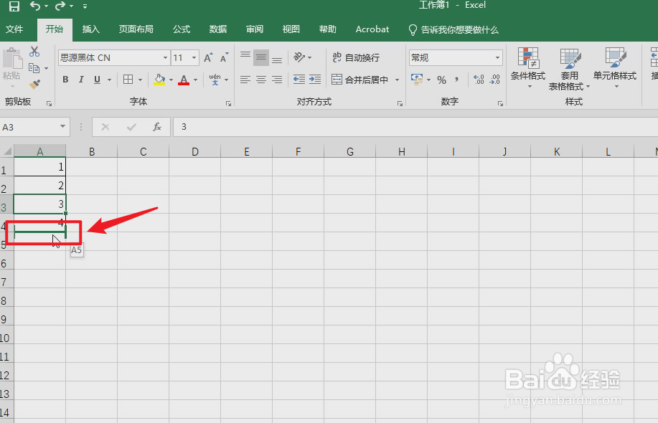This screenshot has height=423, width=658.
Task: Switch to the 插入 ribbon tab
Action: coord(90,29)
